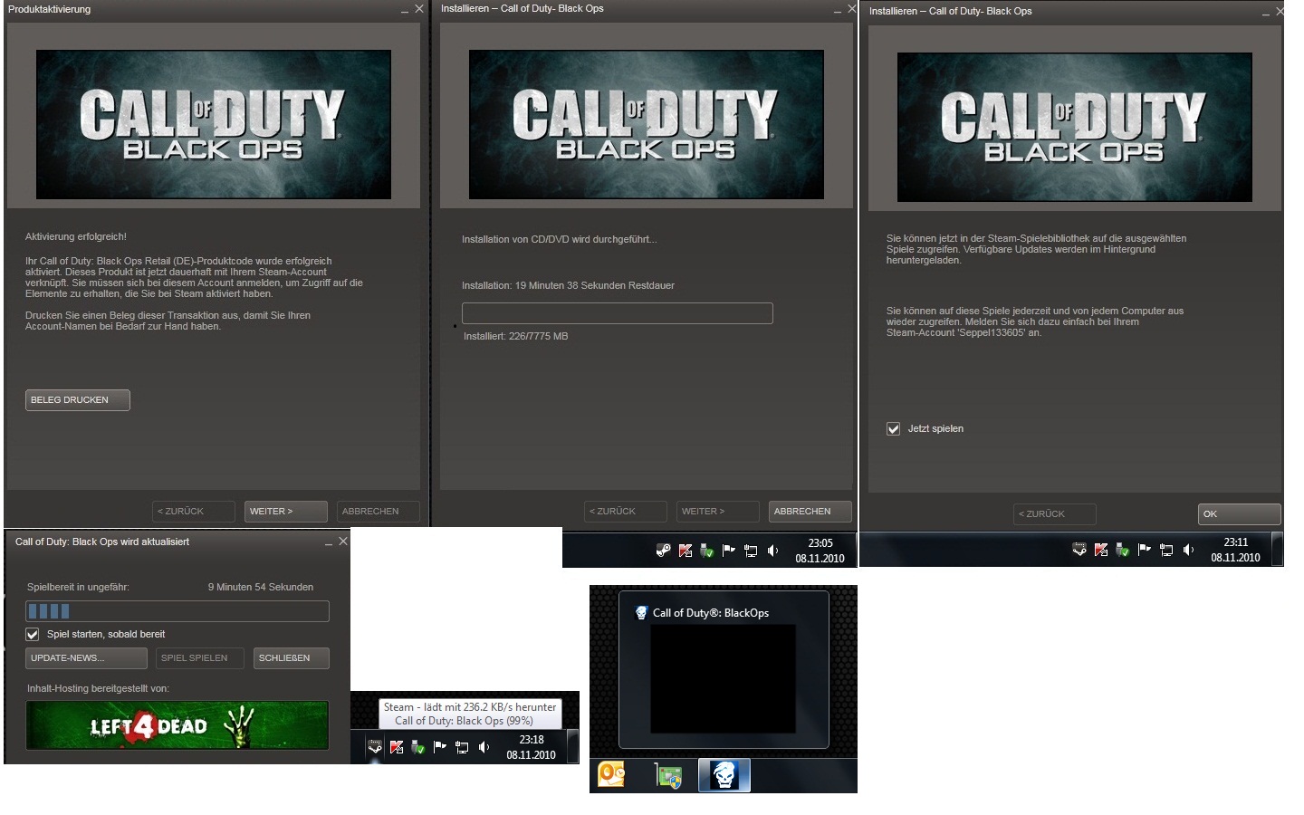Toggle 'Spiel starten, sobald bereit' checkbox
Screen dimensions: 1304x815
[x=34, y=634]
